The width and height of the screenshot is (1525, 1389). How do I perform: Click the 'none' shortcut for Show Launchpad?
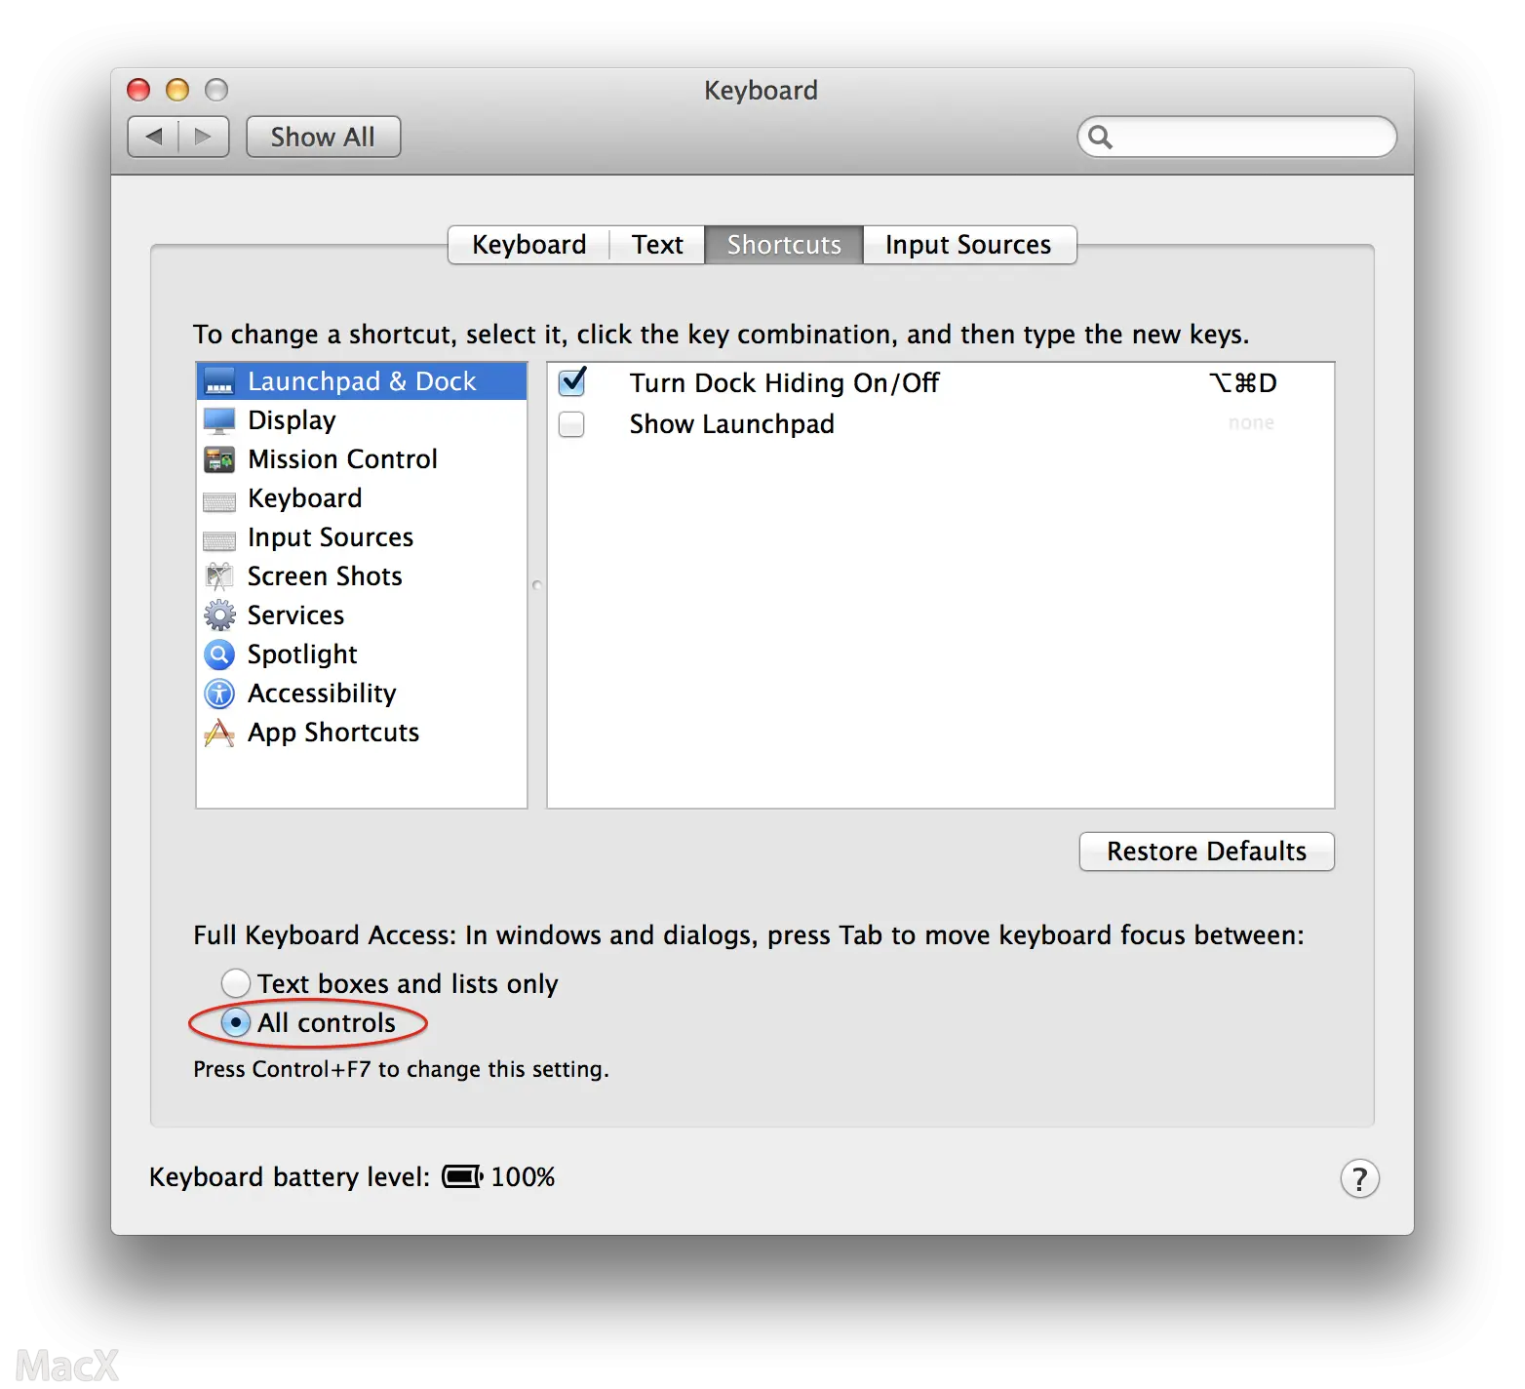click(1251, 422)
